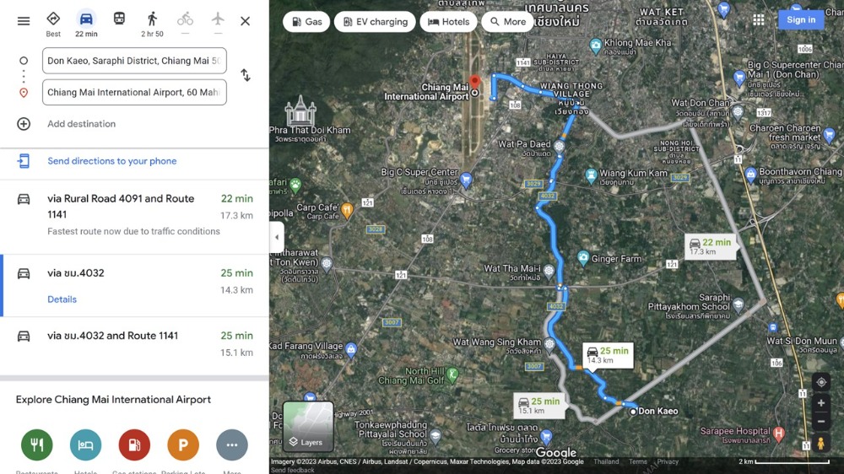
Task: Zoom in on the map
Action: 821,403
